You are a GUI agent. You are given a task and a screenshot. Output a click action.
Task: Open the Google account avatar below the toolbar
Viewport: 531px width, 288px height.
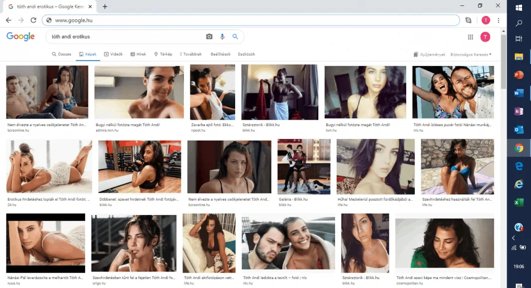click(485, 37)
